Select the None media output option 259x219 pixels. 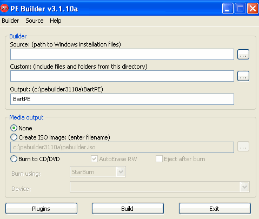pos(14,128)
